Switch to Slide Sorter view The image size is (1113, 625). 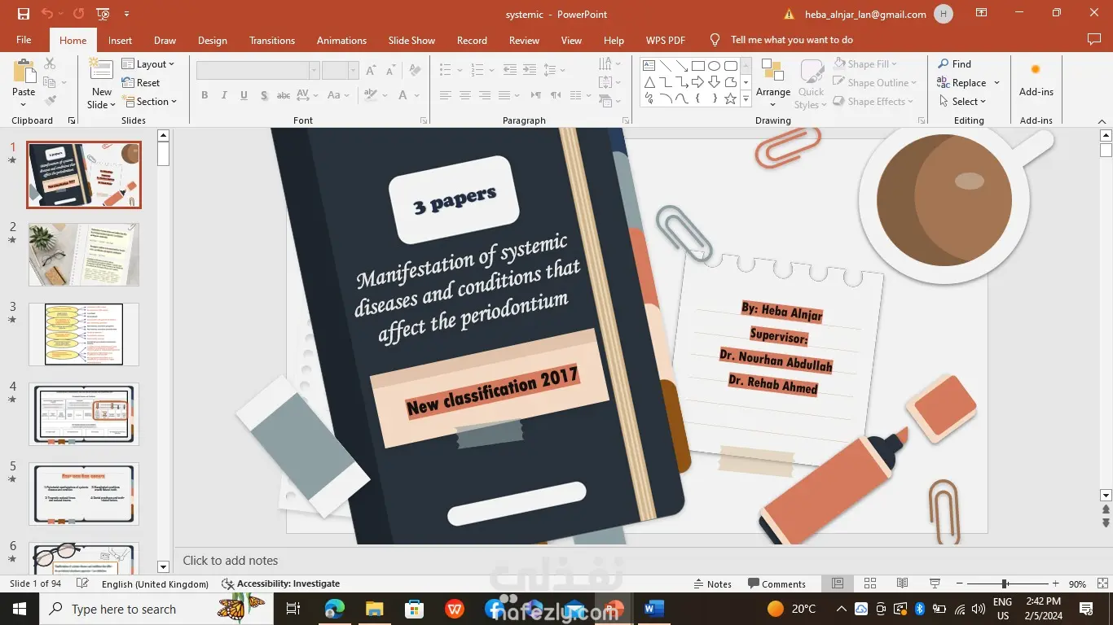pyautogui.click(x=870, y=583)
